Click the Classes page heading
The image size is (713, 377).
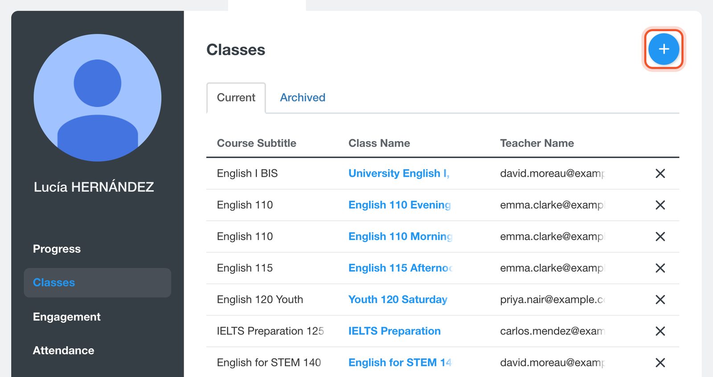[x=236, y=50]
